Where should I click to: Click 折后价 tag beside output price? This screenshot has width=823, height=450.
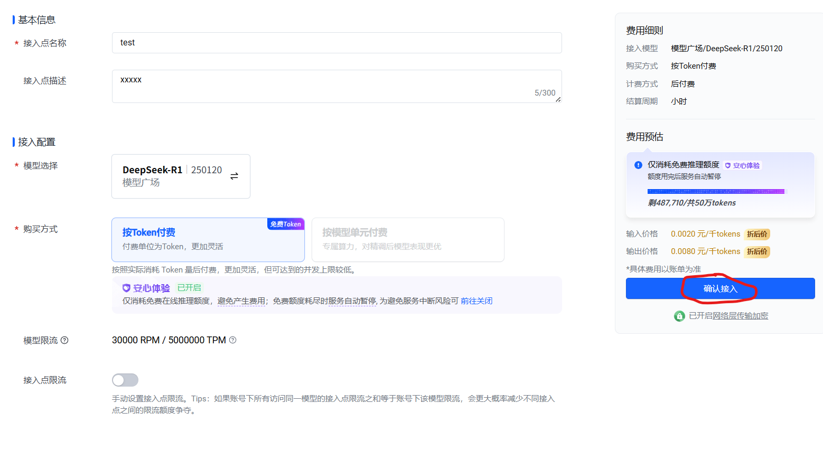coord(757,251)
